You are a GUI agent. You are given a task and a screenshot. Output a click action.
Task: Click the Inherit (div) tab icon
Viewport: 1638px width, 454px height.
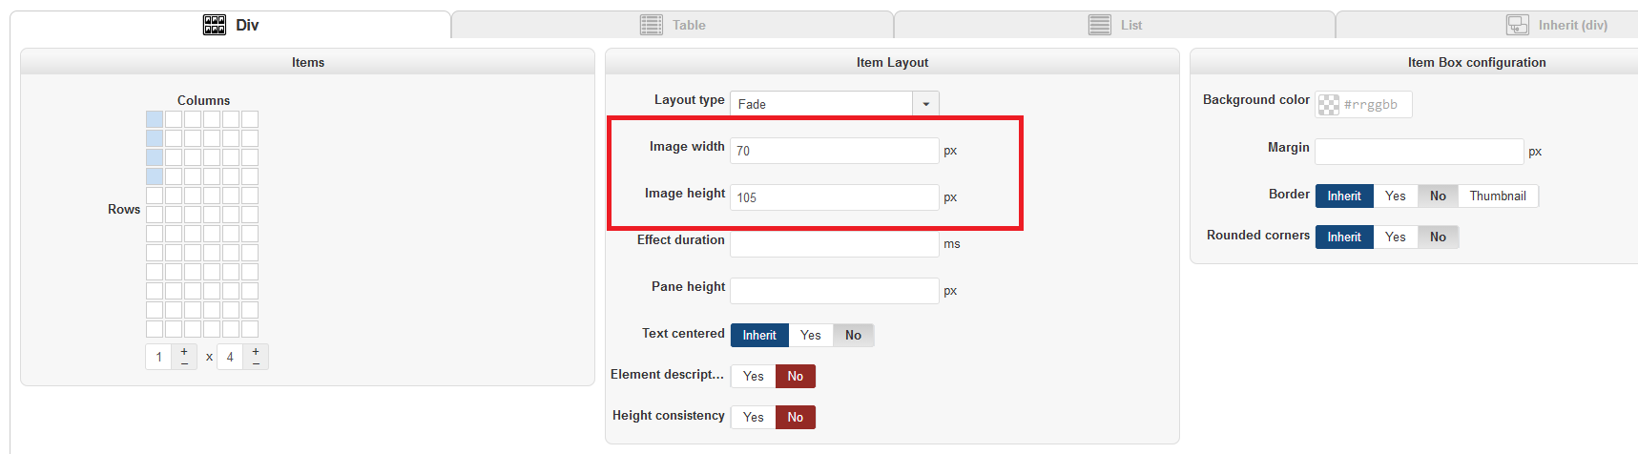[1517, 25]
